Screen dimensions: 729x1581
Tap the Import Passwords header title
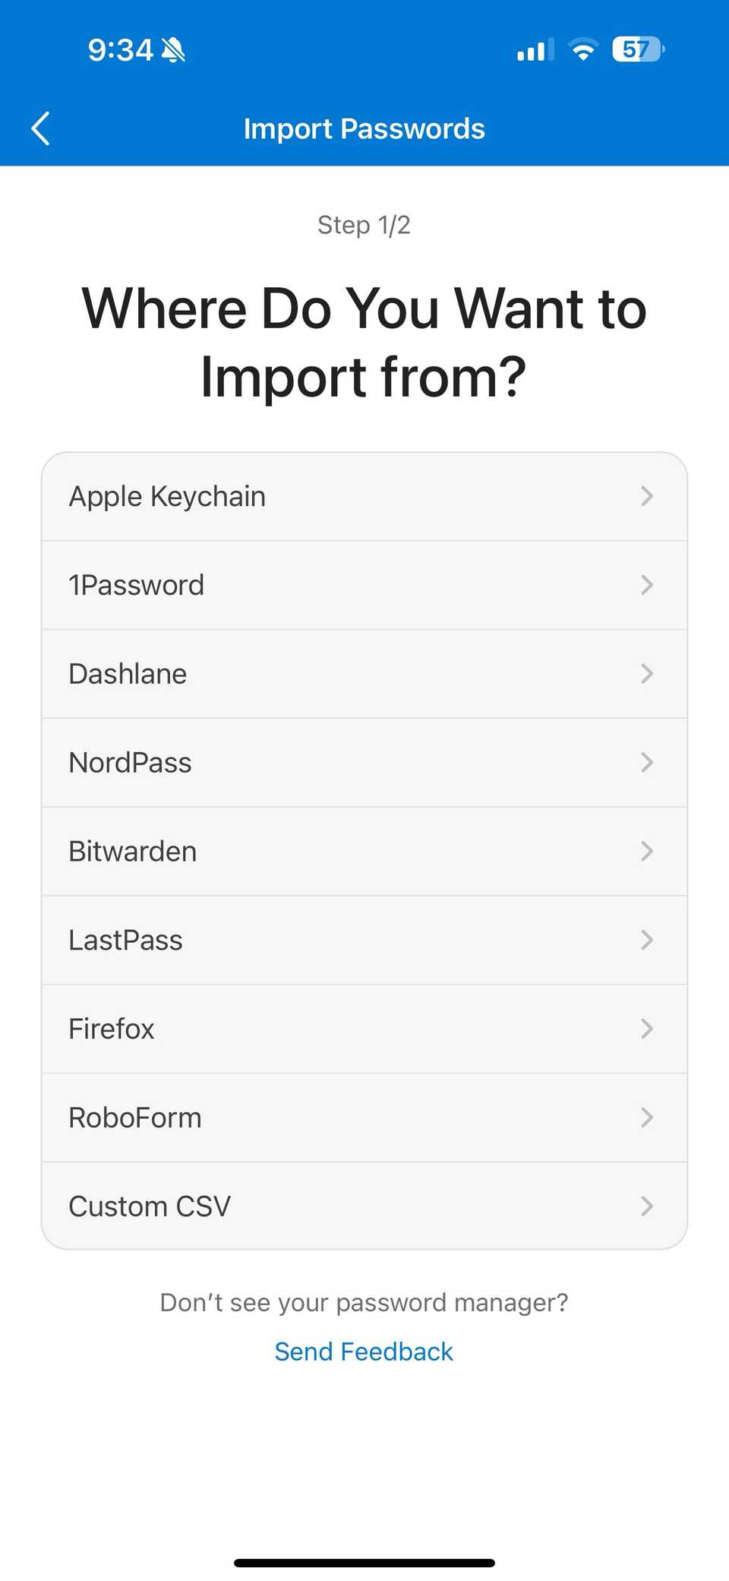point(364,128)
